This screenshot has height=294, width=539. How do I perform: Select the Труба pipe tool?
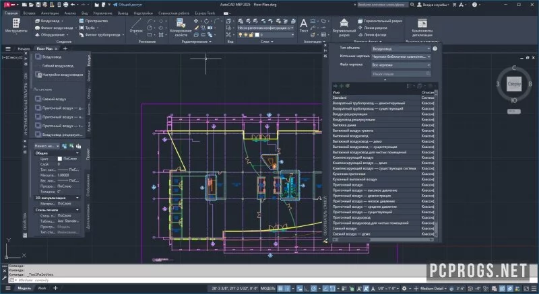click(89, 28)
